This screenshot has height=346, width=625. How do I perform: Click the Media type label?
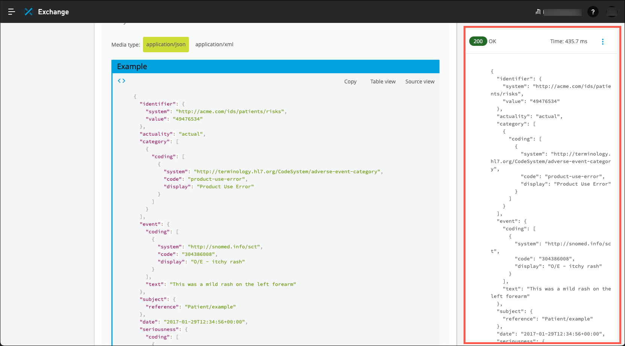pyautogui.click(x=126, y=45)
